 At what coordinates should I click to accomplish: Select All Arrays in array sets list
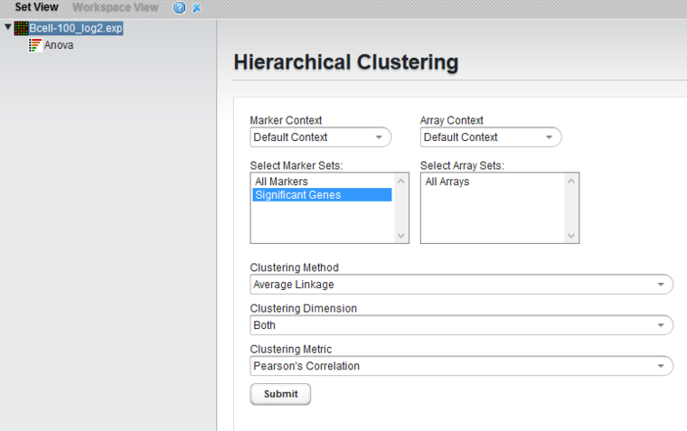[x=447, y=182]
